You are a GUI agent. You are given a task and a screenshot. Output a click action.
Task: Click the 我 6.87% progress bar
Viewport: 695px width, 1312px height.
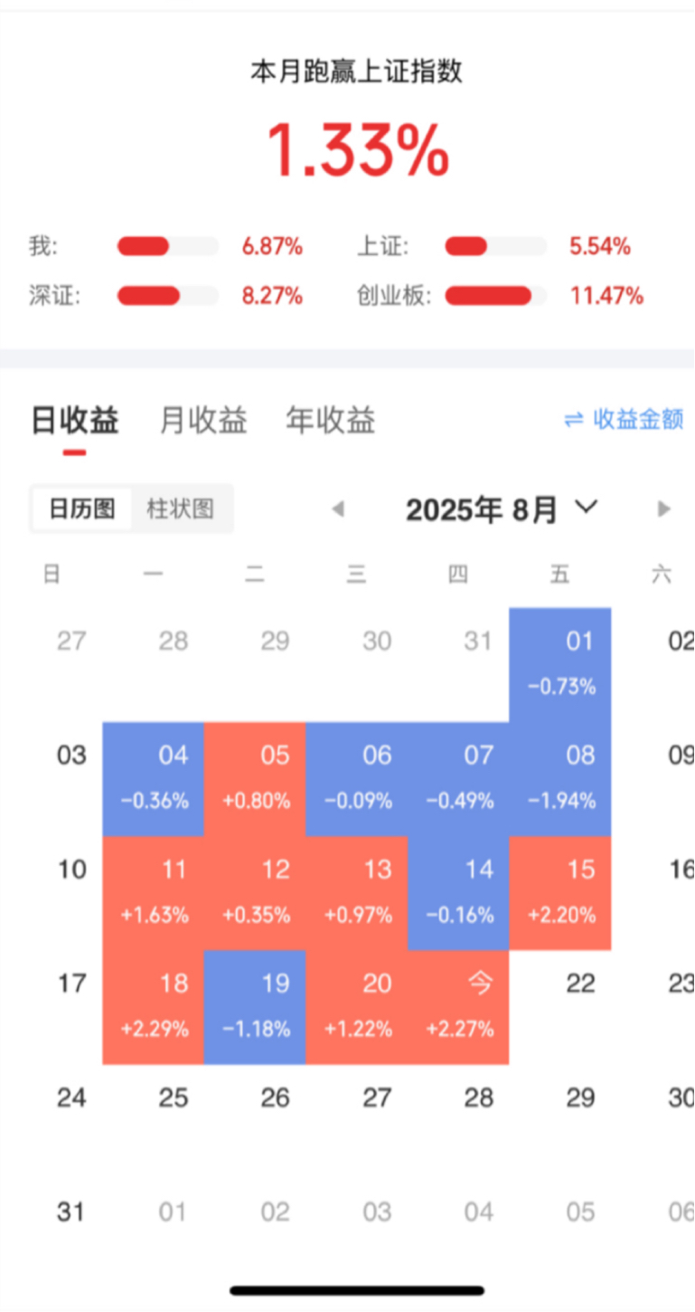tap(168, 246)
